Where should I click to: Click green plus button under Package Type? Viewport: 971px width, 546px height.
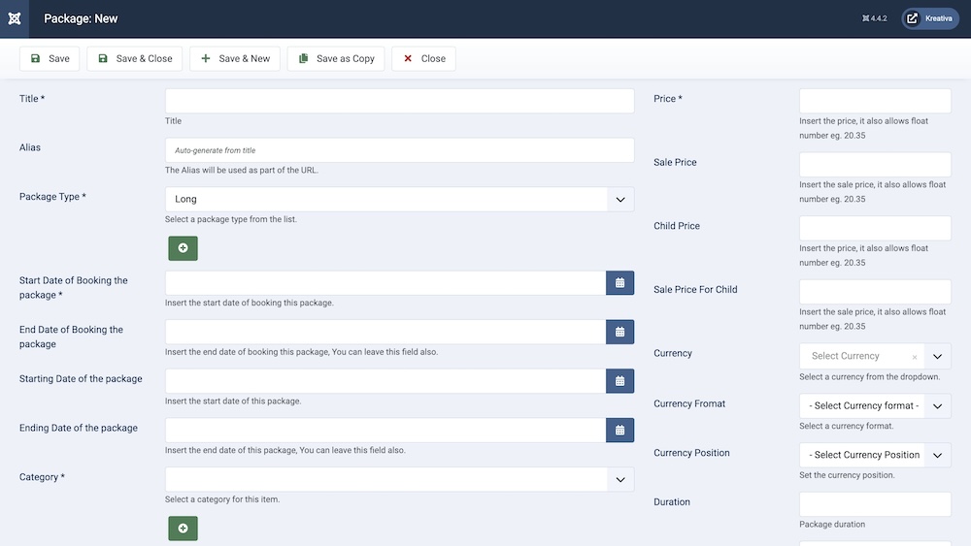[183, 248]
